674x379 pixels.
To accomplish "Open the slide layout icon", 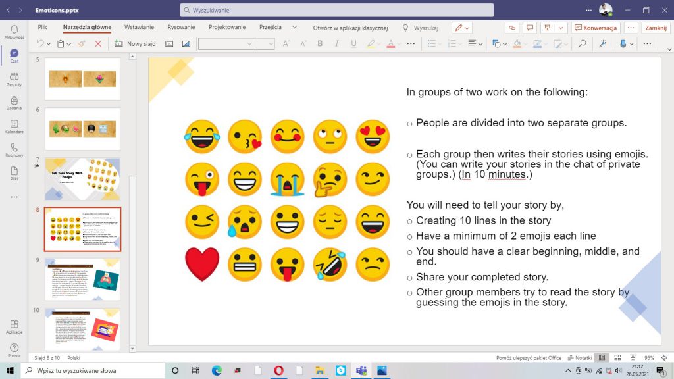I will 169,44.
